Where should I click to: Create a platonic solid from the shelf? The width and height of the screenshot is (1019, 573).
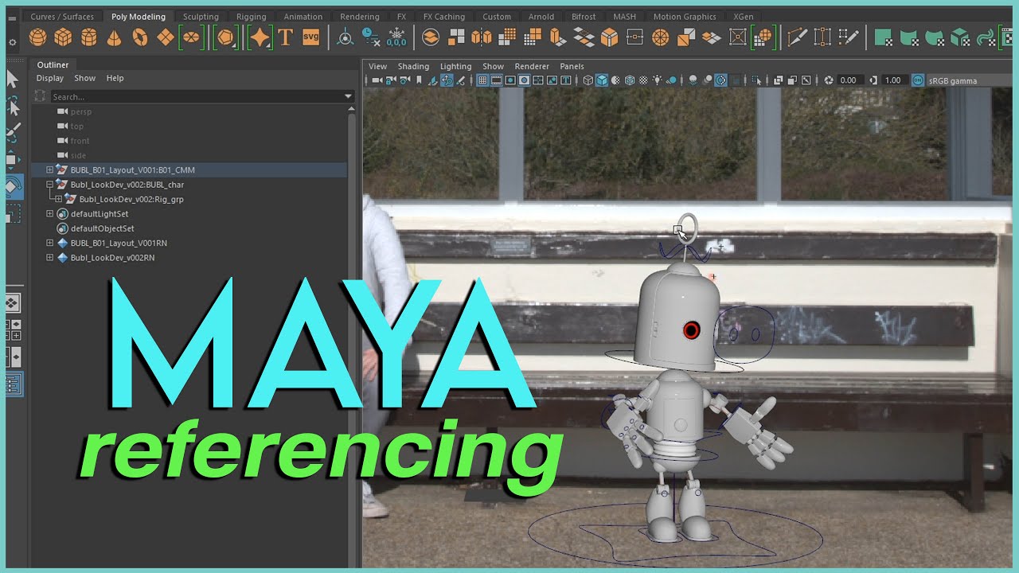click(x=226, y=37)
